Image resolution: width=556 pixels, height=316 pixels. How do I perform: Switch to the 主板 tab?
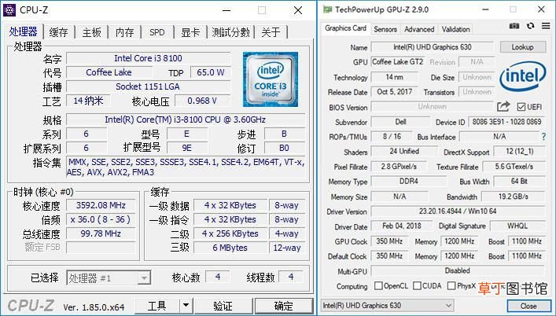[91, 32]
